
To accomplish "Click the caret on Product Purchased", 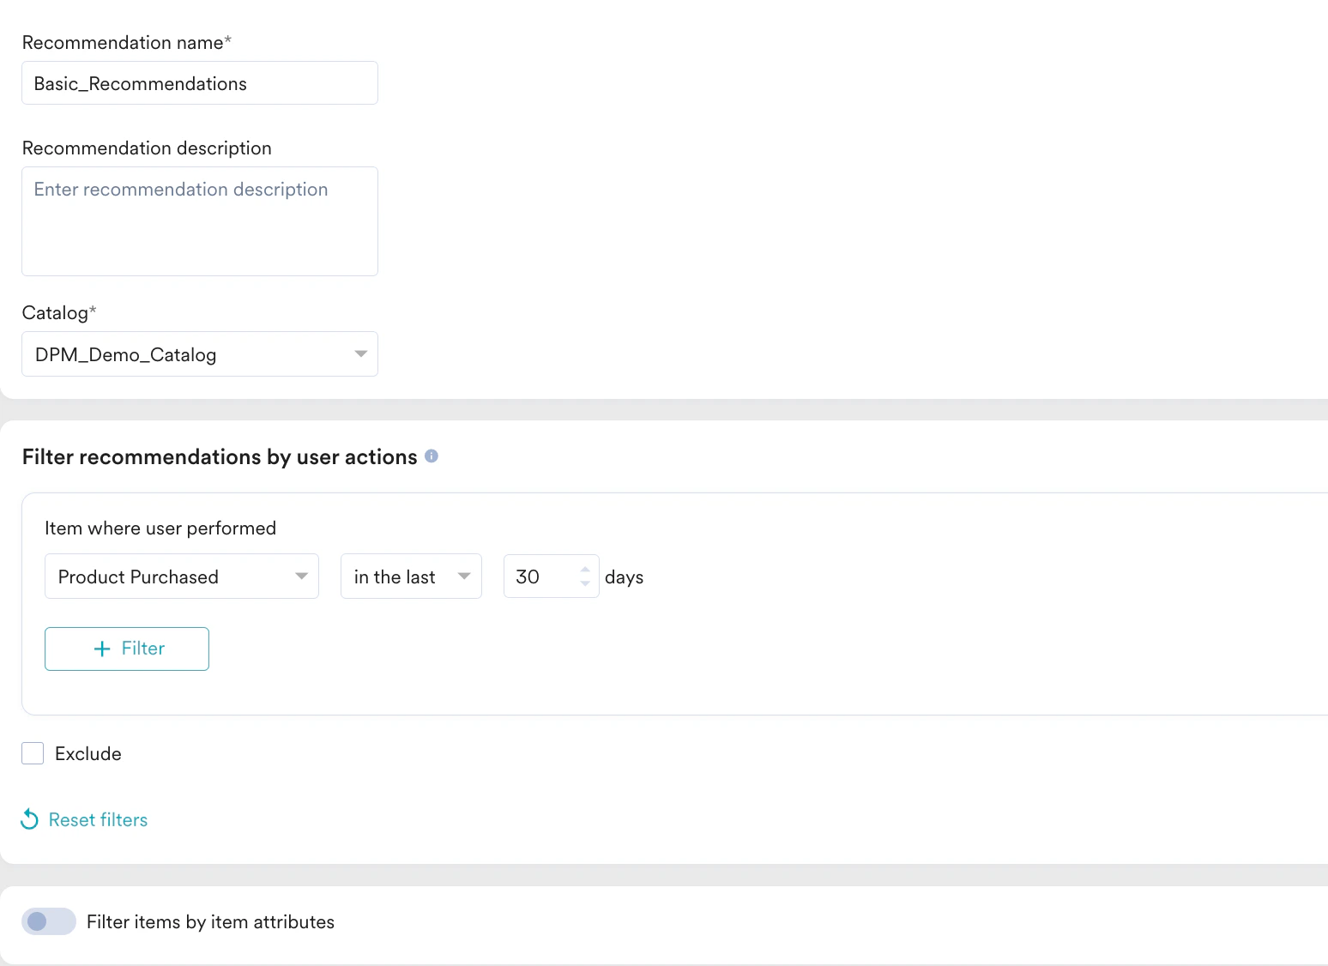I will coord(301,576).
